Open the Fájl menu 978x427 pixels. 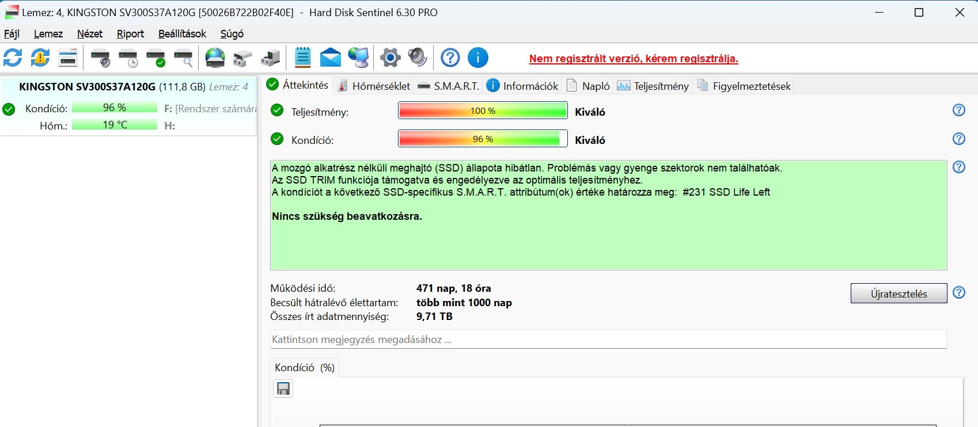coord(12,34)
